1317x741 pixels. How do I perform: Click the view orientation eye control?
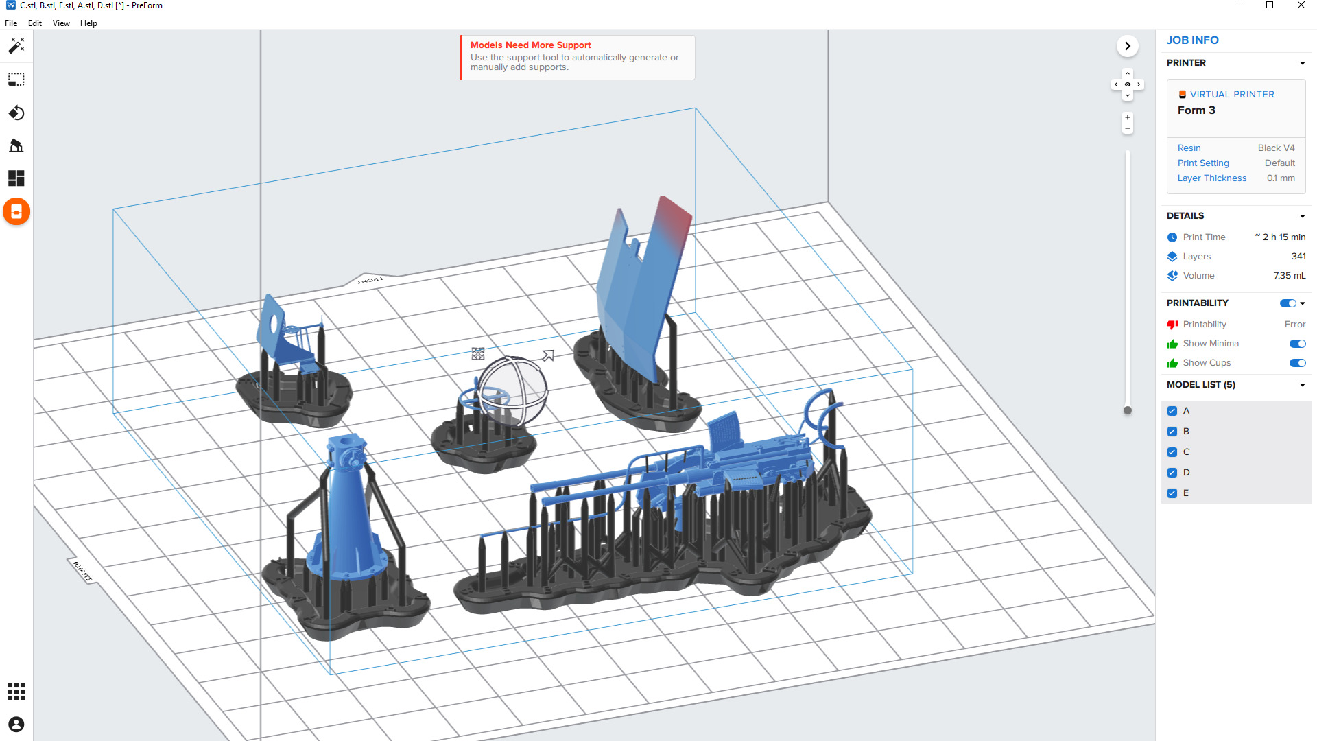(1128, 84)
